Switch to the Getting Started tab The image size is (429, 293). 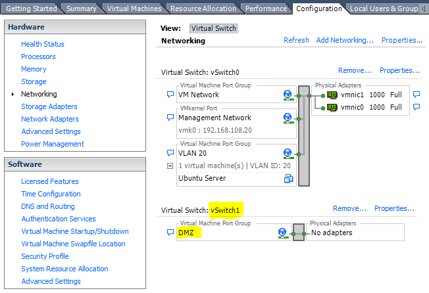coord(32,9)
